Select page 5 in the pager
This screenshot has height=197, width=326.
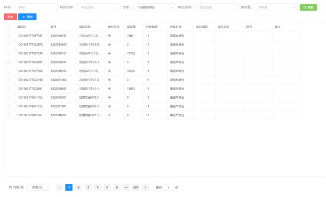pos(107,187)
